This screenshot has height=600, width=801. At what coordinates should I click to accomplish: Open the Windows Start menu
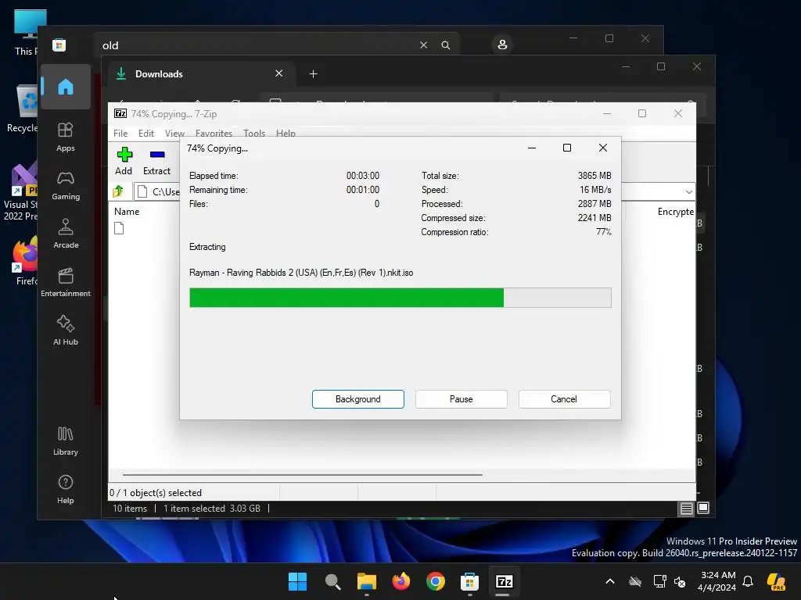coord(297,581)
